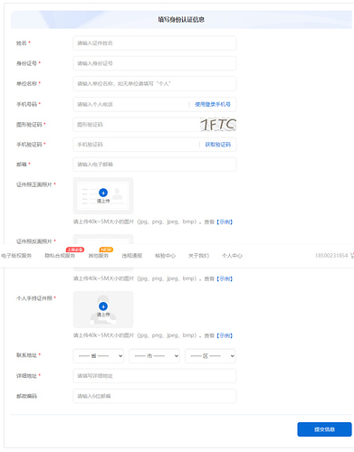Viewport: 354px width, 452px height.
Task: Click the 使用登录手机号 link
Action: coord(213,104)
